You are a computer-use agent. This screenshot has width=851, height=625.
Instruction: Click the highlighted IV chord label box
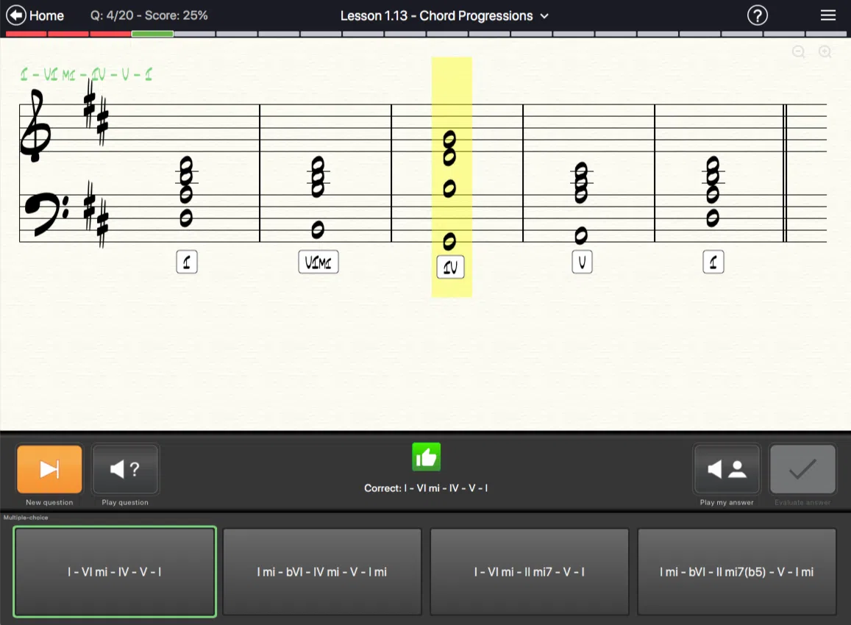[x=451, y=268]
